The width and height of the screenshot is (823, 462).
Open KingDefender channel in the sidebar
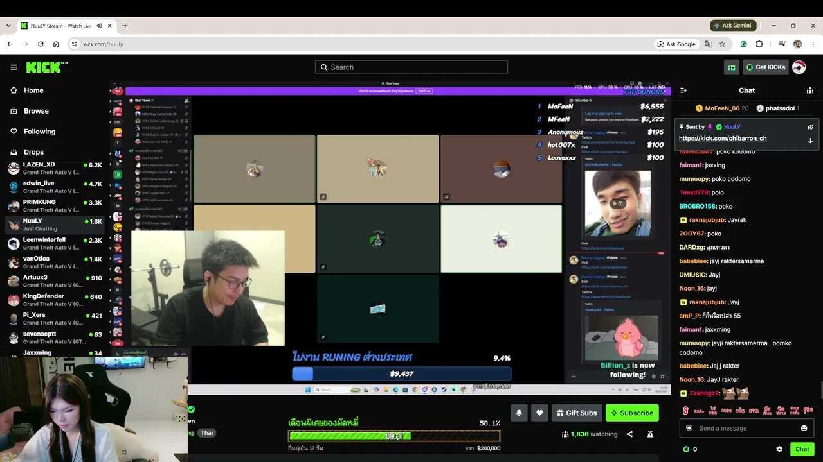point(55,300)
